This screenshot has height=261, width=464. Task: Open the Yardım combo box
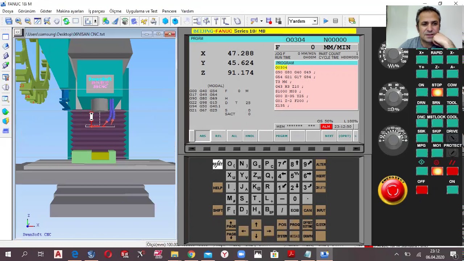(x=303, y=21)
